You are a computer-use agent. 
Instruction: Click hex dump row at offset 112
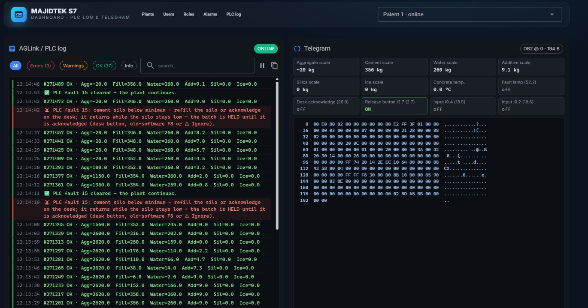[x=393, y=168]
